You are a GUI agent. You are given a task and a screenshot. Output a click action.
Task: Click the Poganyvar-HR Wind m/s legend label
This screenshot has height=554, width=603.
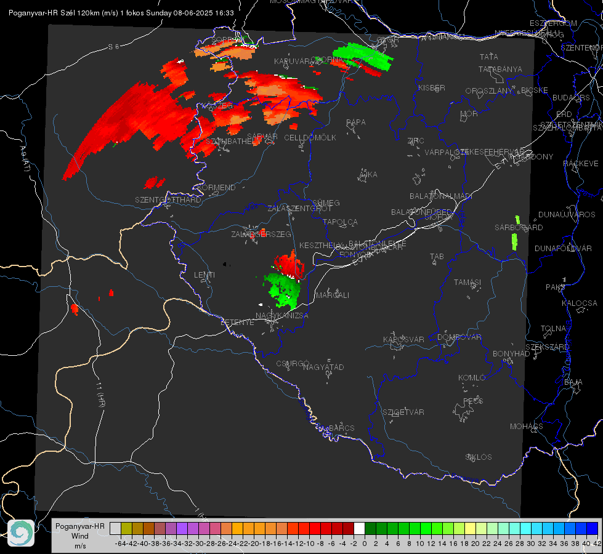click(x=80, y=536)
